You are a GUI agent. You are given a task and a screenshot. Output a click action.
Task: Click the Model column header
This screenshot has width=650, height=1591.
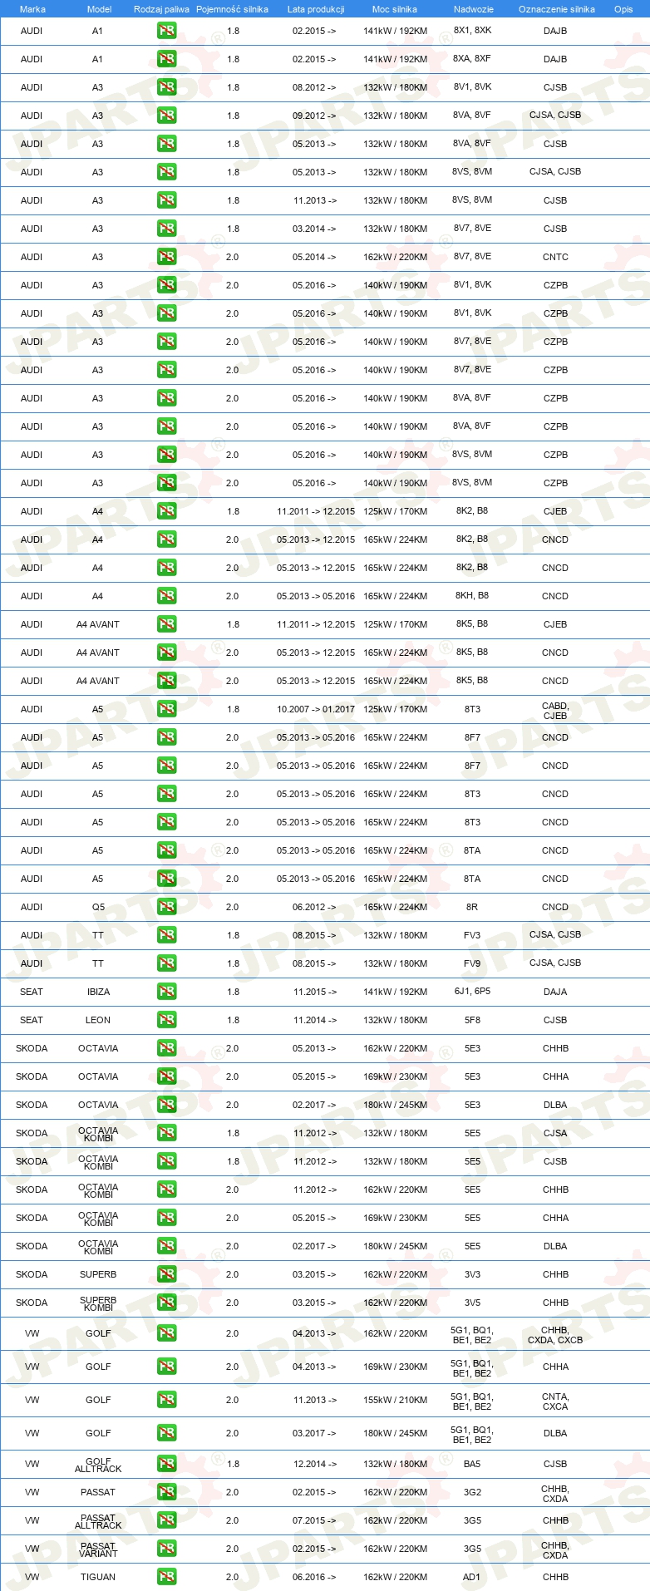pyautogui.click(x=100, y=9)
